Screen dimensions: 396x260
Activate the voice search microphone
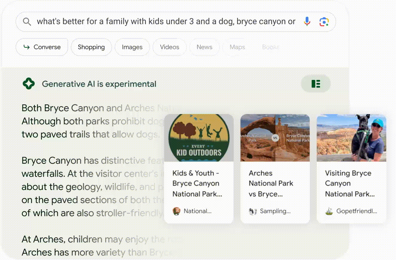[307, 22]
